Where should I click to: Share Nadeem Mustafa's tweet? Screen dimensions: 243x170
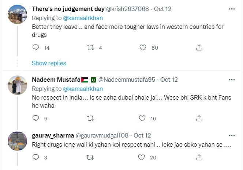coord(199,118)
